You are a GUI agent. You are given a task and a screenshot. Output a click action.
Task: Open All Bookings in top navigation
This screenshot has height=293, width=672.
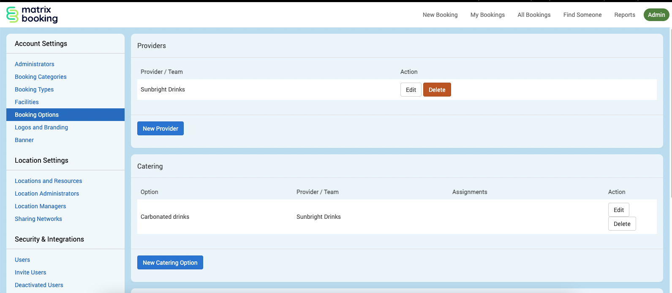click(x=534, y=15)
